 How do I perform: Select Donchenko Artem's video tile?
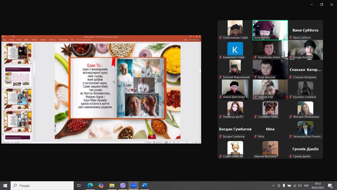coord(270,50)
